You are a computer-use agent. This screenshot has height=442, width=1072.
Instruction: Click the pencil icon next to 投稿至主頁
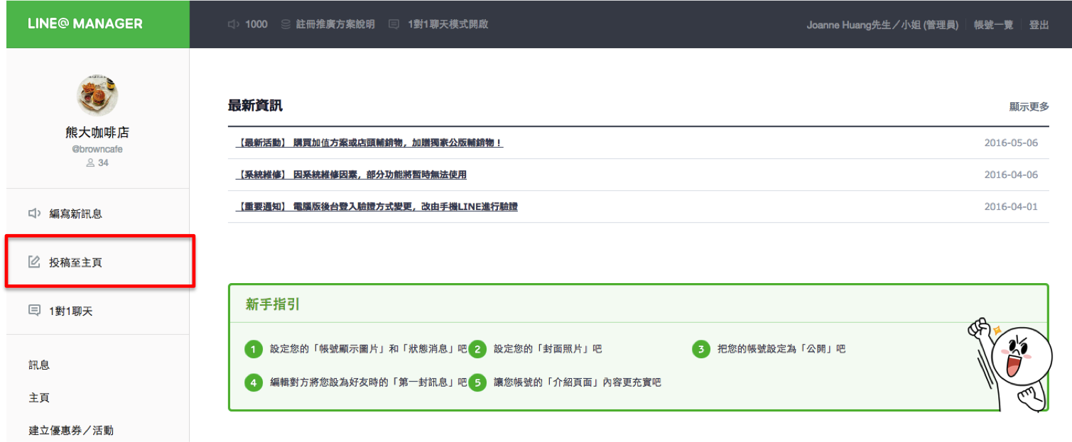(x=34, y=263)
